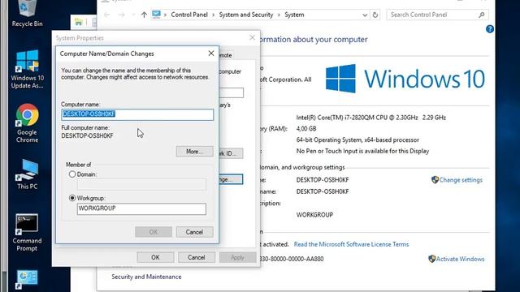Screen dimensions: 520x292
Task: Select the Workgroup radio button
Action: (x=72, y=198)
